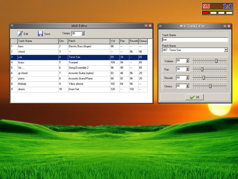The height and width of the screenshot is (179, 238).
Task: Click the Chorus value field showing 65
Action: (x=181, y=86)
